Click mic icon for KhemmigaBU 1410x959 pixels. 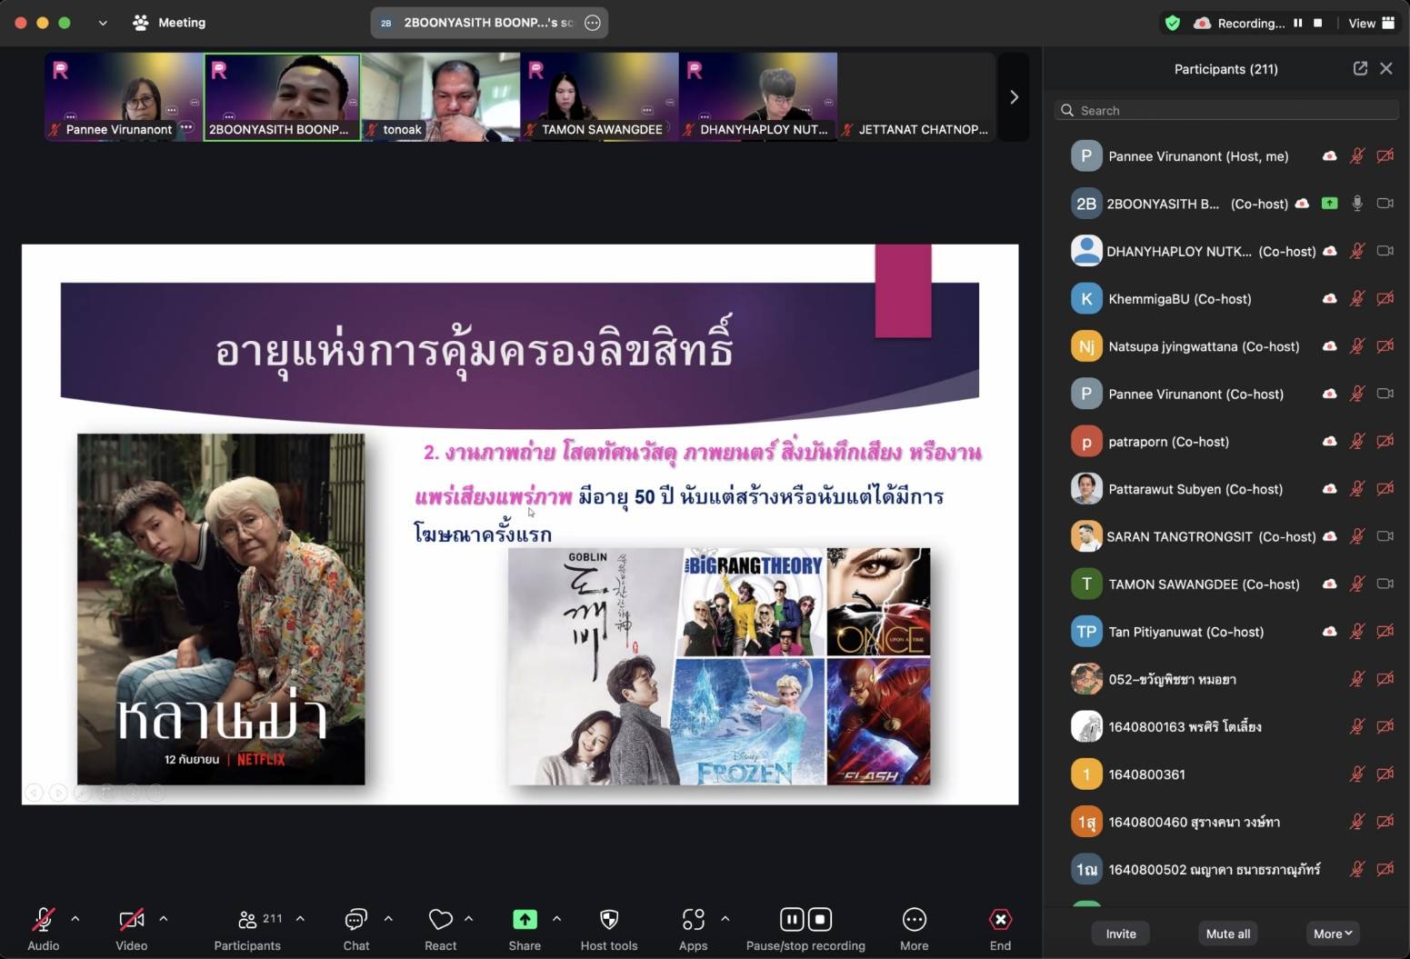tap(1357, 298)
